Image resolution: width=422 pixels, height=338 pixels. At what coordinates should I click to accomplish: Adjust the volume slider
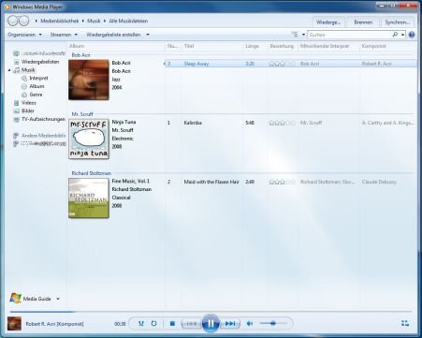pos(272,323)
